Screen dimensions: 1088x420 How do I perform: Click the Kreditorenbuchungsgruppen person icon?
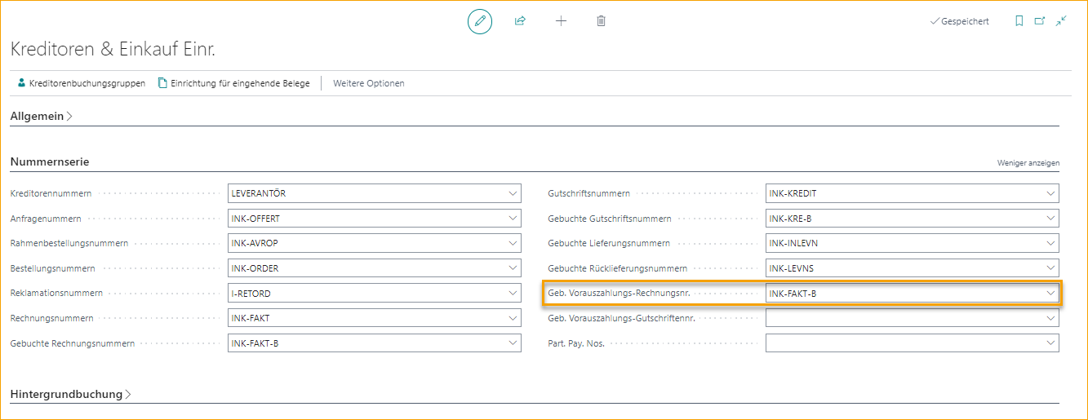coord(21,83)
